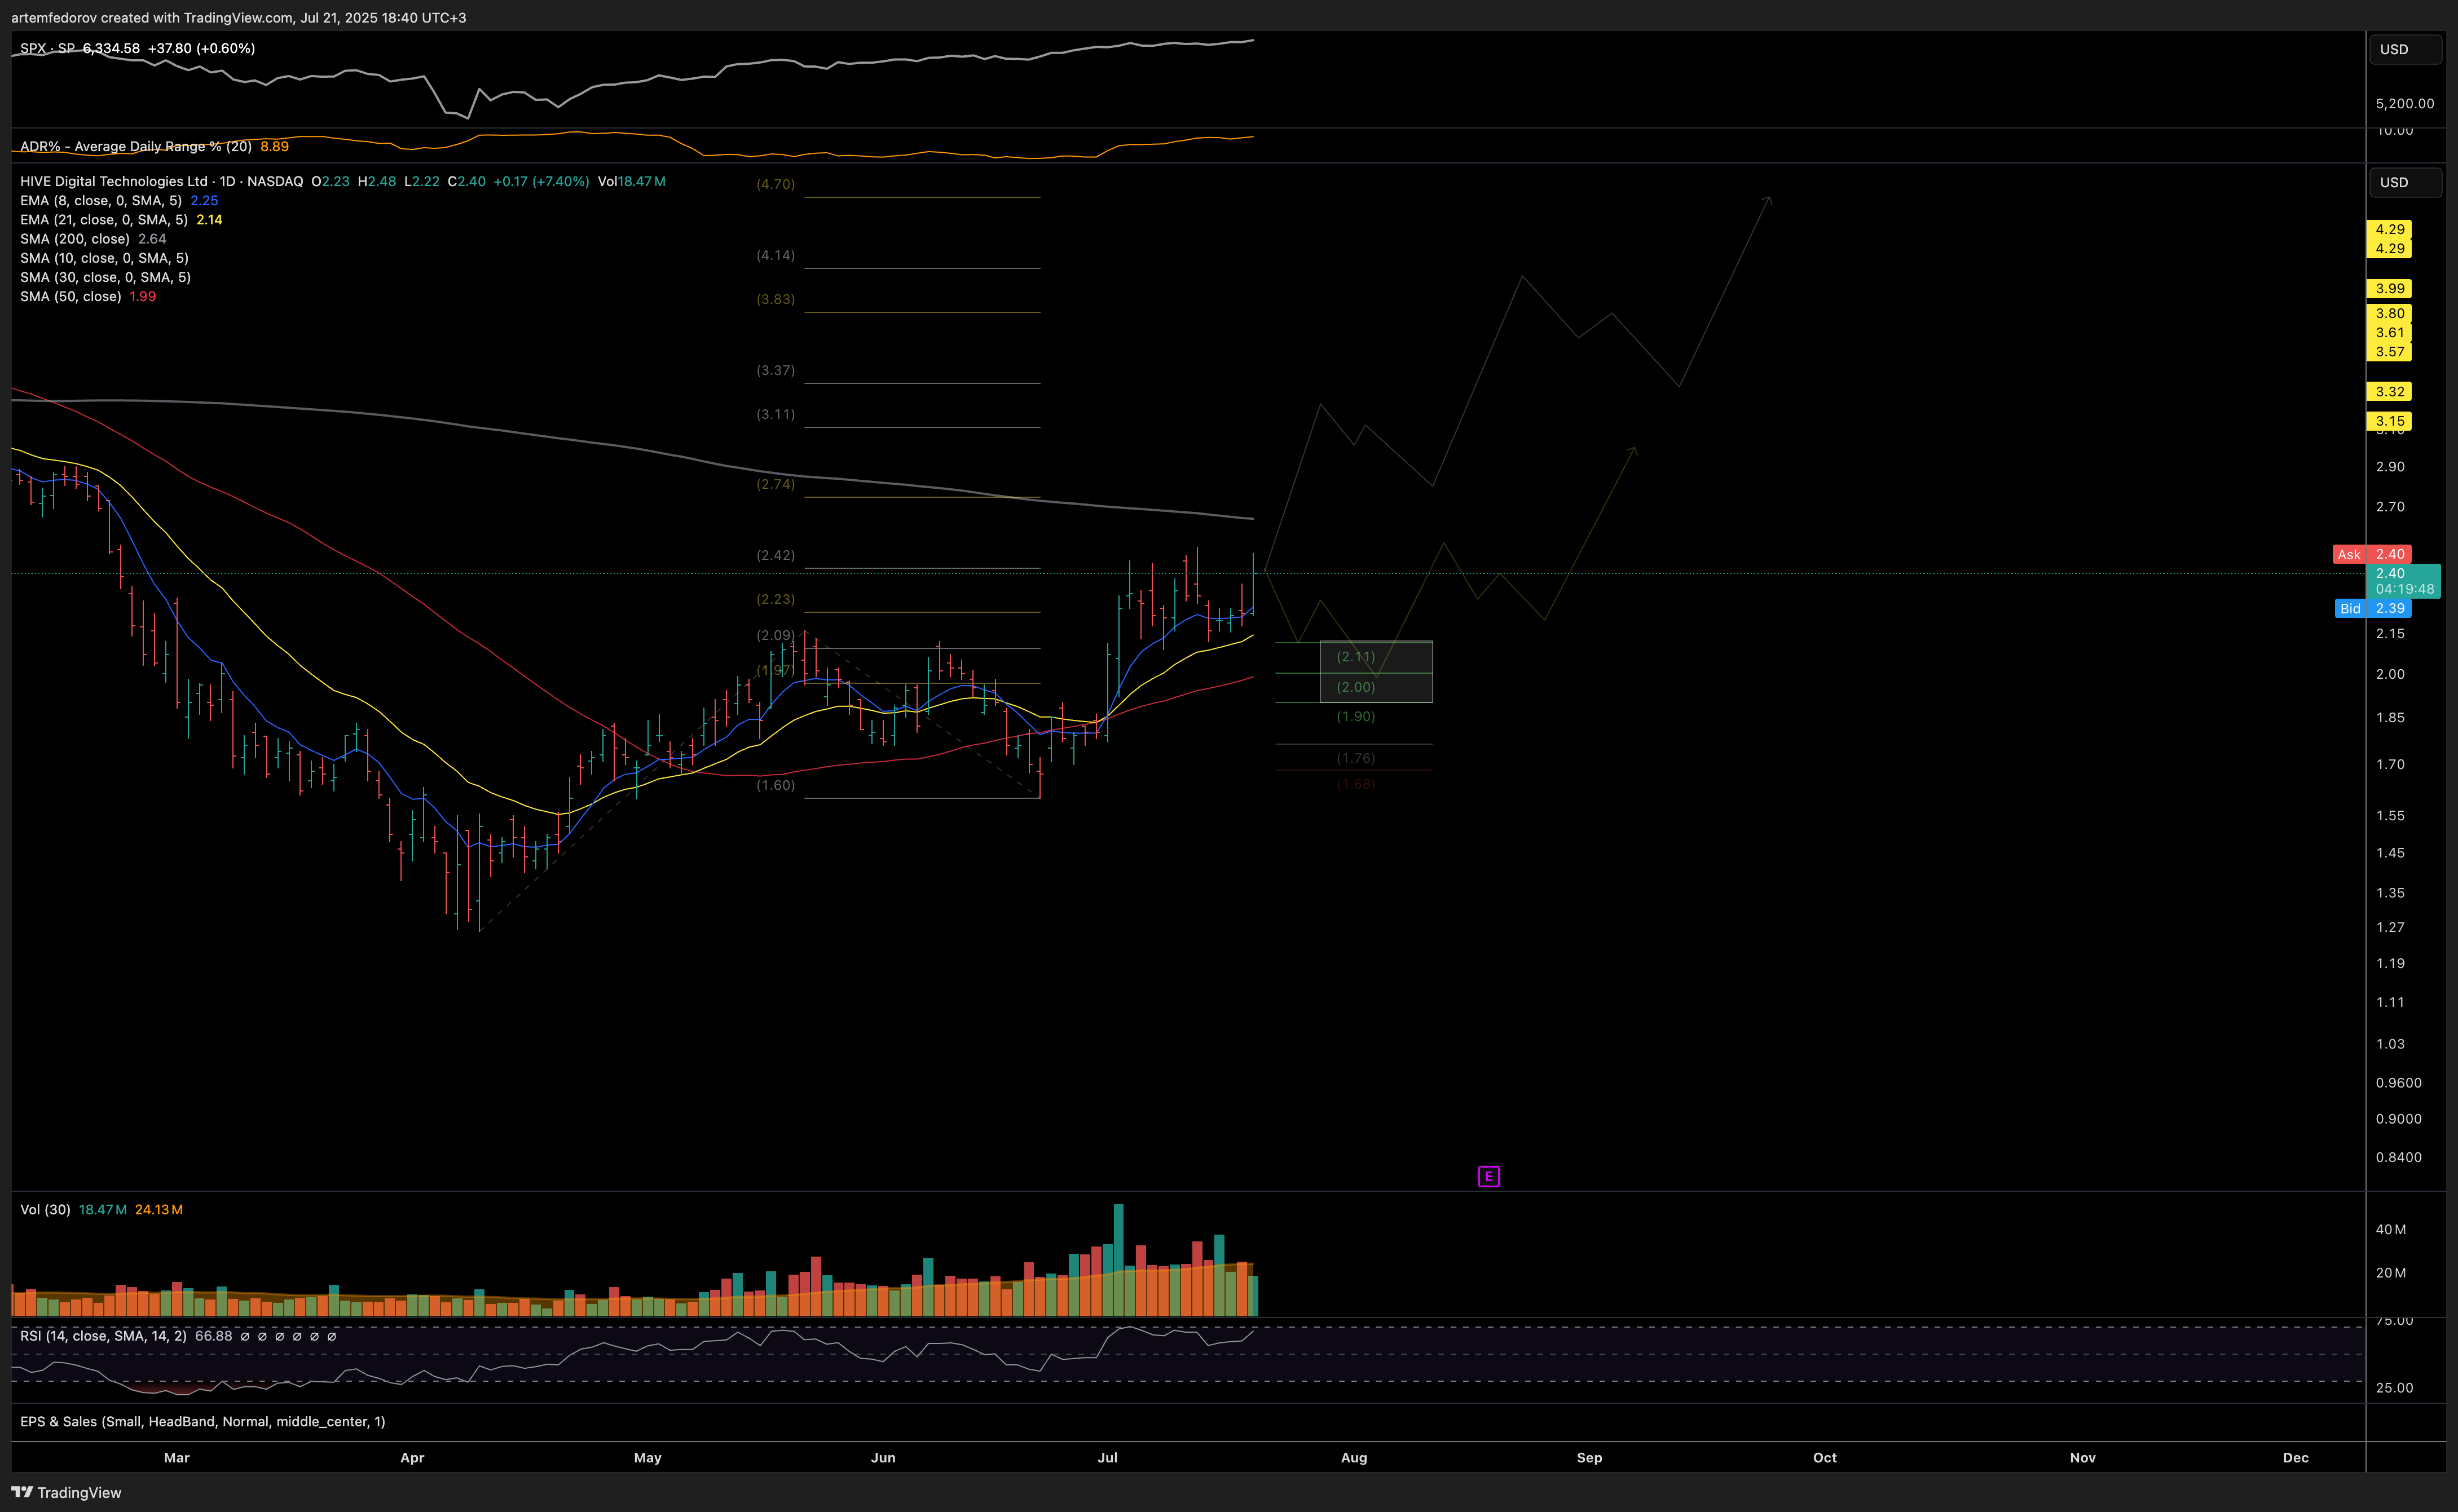Click the 0.8400 tick on price scale

click(2398, 1157)
